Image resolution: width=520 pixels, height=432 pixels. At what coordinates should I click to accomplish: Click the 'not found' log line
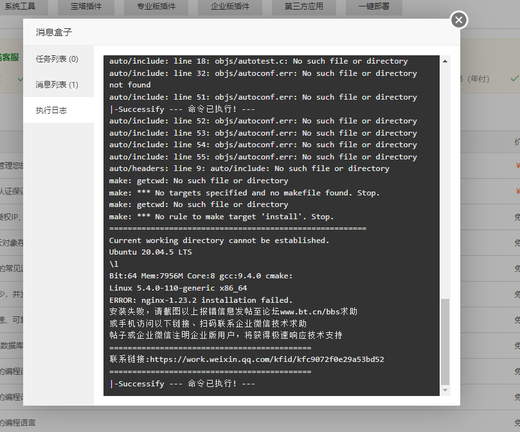[x=130, y=85]
